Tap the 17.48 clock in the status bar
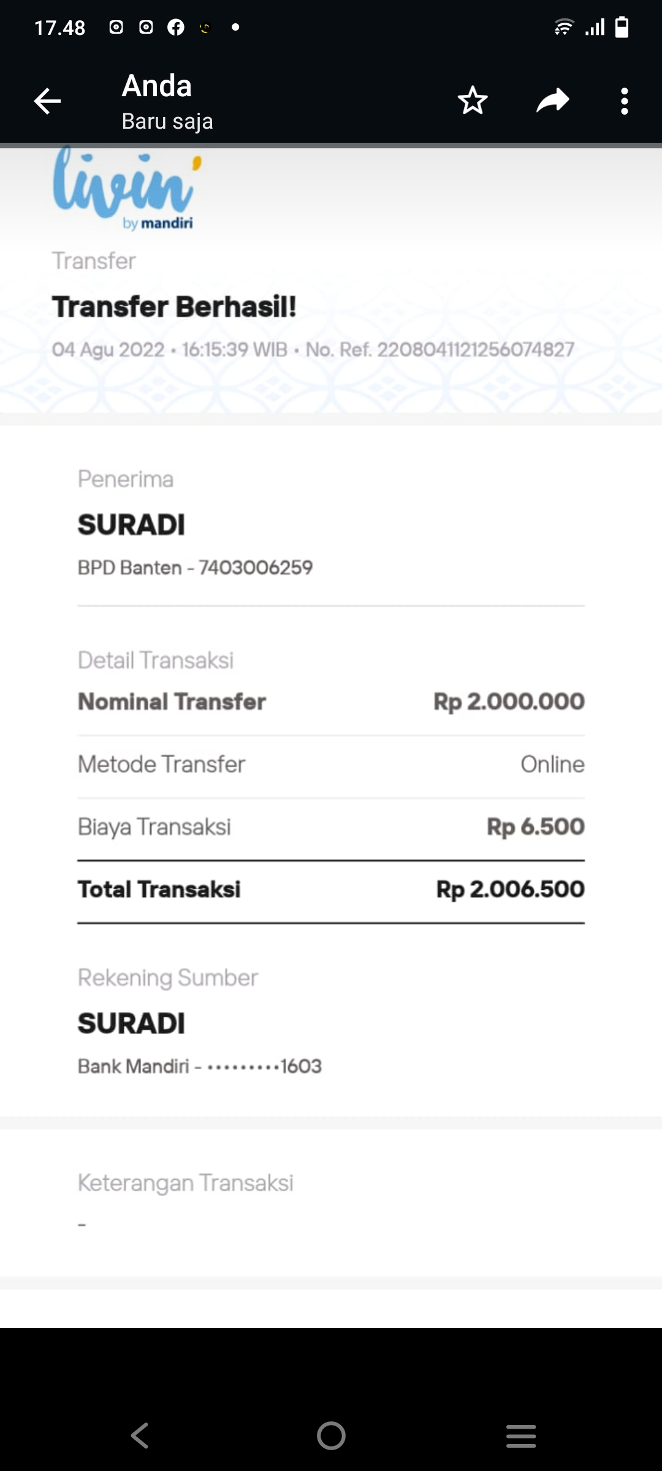662x1471 pixels. click(x=60, y=28)
